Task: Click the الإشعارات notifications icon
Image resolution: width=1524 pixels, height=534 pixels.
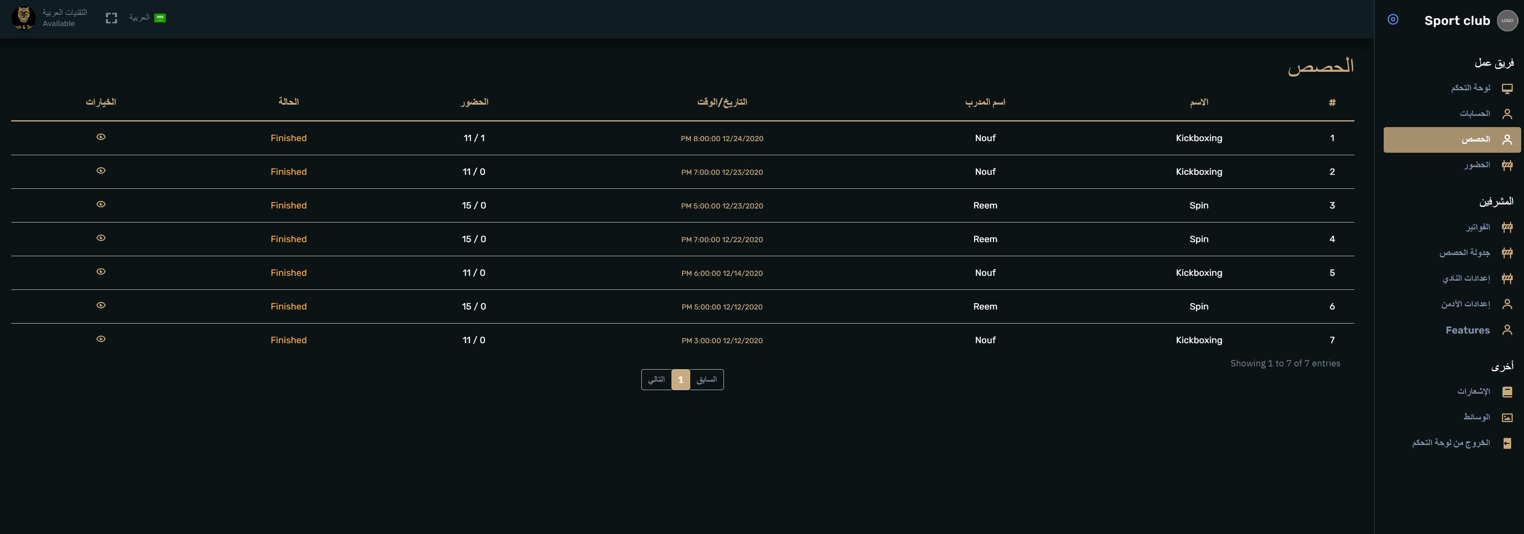Action: pyautogui.click(x=1507, y=392)
